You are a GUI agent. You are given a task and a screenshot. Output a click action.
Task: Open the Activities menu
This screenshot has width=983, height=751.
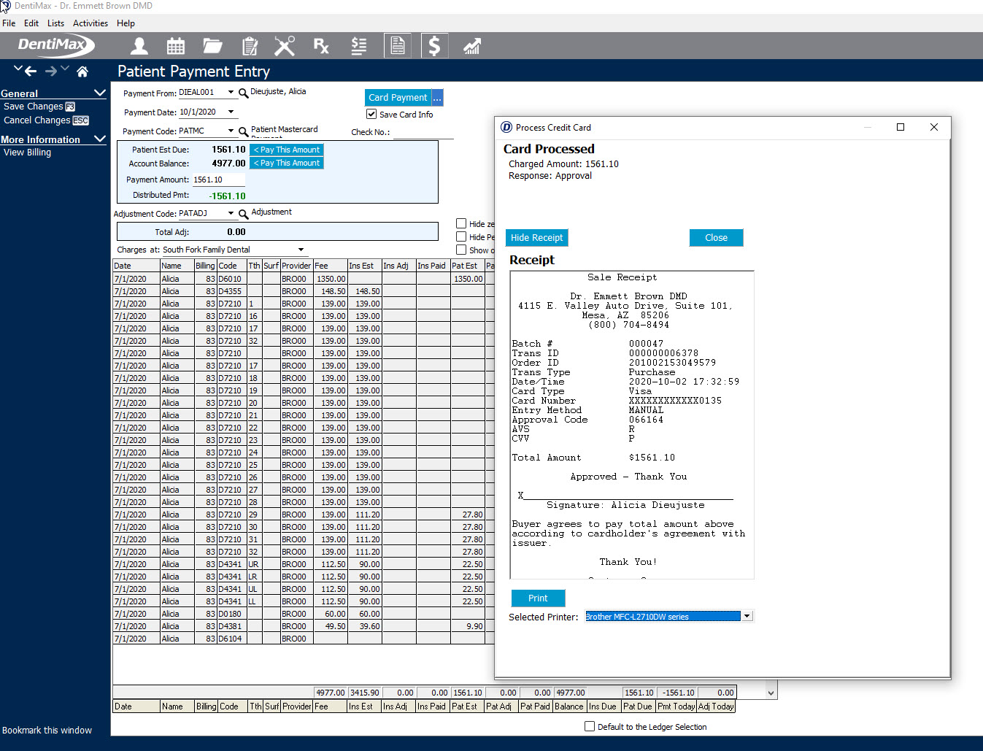coord(90,23)
